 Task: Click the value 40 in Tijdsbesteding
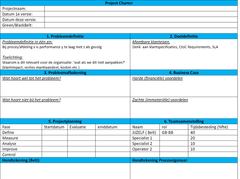click(x=192, y=132)
